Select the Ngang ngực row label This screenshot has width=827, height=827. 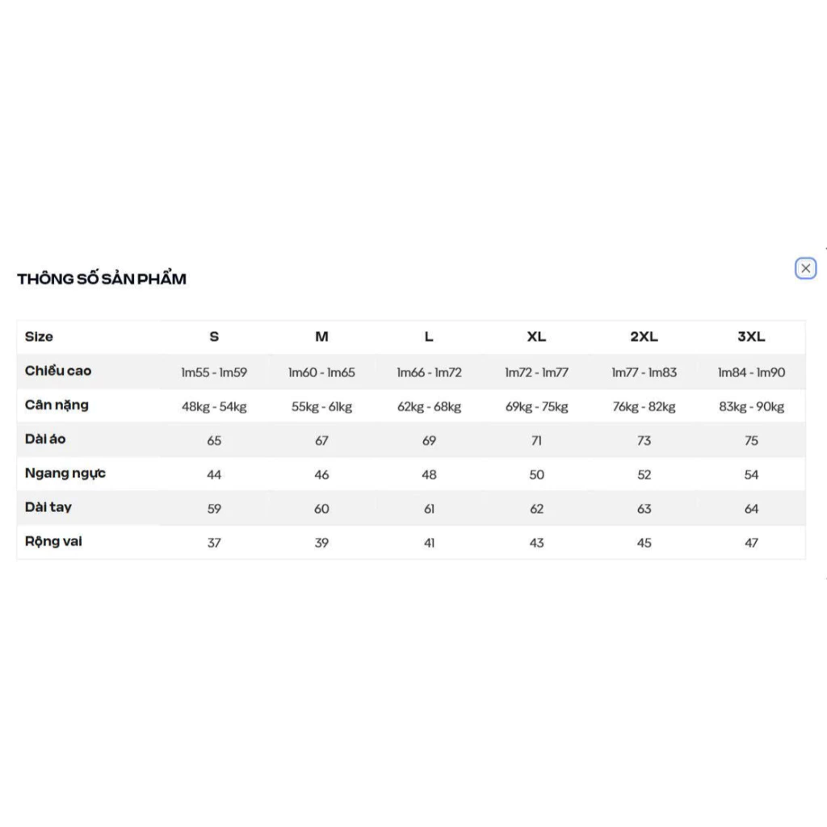(65, 473)
